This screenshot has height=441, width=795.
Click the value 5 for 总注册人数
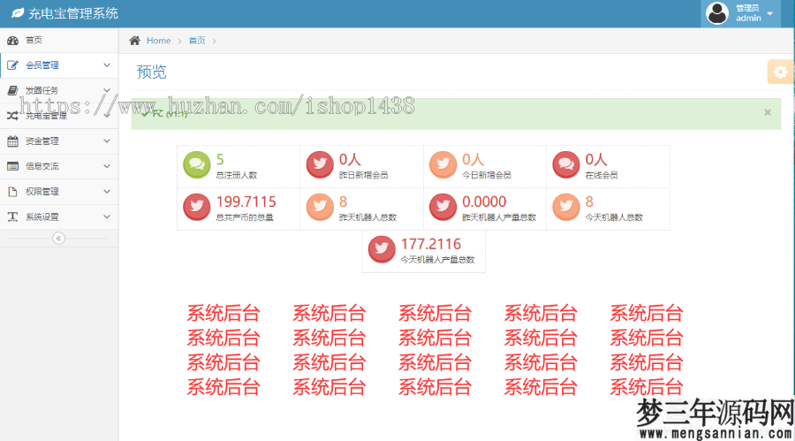click(220, 159)
